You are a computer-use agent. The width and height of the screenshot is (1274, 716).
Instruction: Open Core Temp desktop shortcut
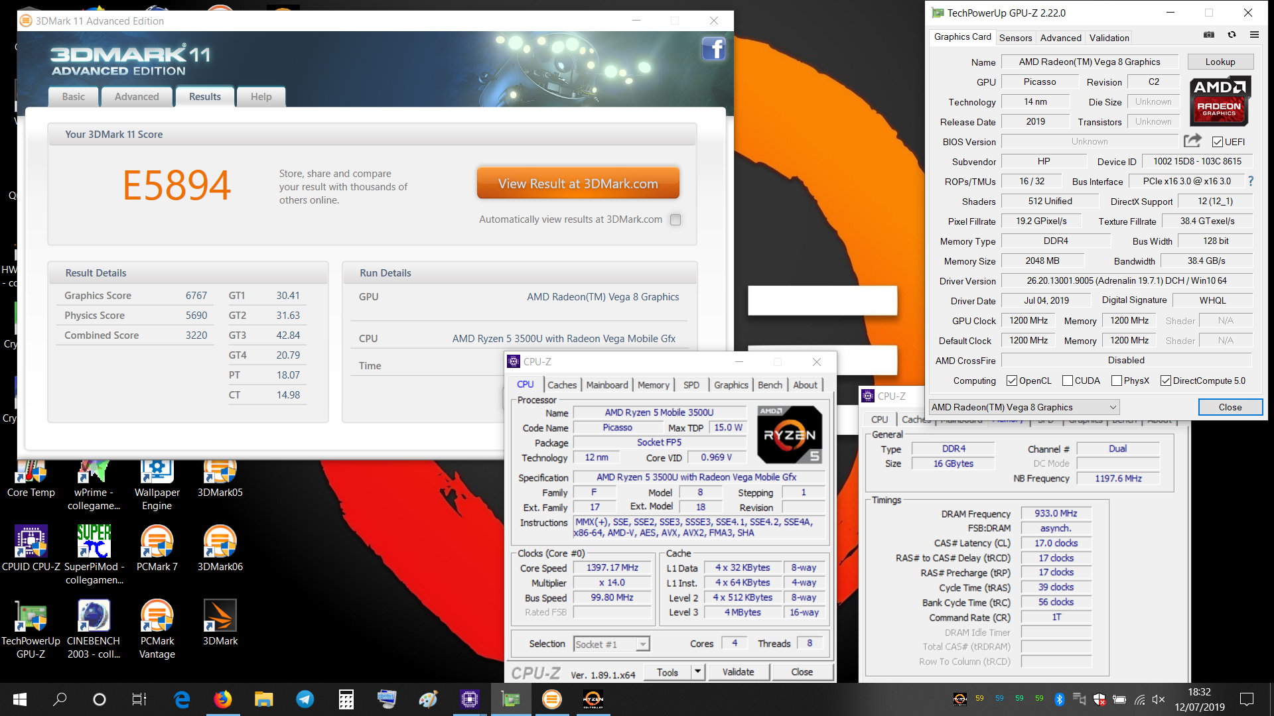[x=31, y=479]
